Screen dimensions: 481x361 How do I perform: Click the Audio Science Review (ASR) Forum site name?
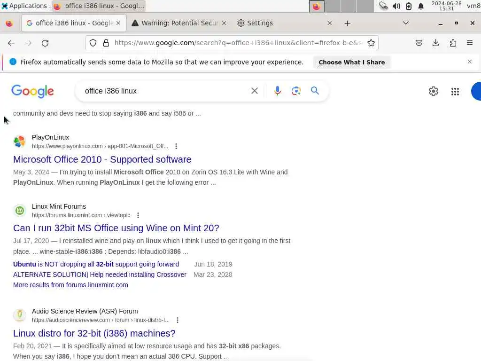(85, 311)
